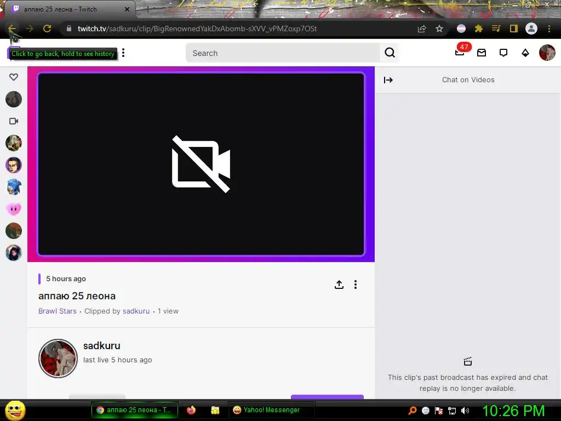
Task: Launch Firefox from the taskbar
Action: (191, 410)
